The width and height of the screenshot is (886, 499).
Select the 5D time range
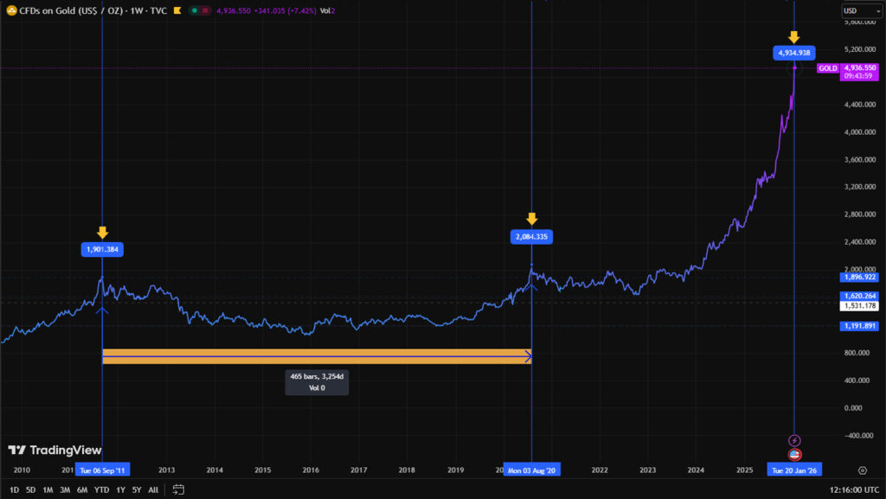click(x=30, y=490)
